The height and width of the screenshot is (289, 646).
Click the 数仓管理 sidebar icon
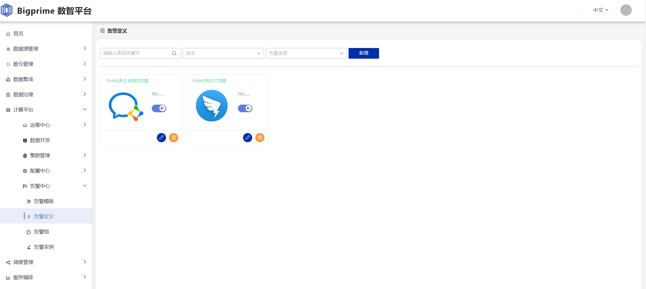click(8, 64)
